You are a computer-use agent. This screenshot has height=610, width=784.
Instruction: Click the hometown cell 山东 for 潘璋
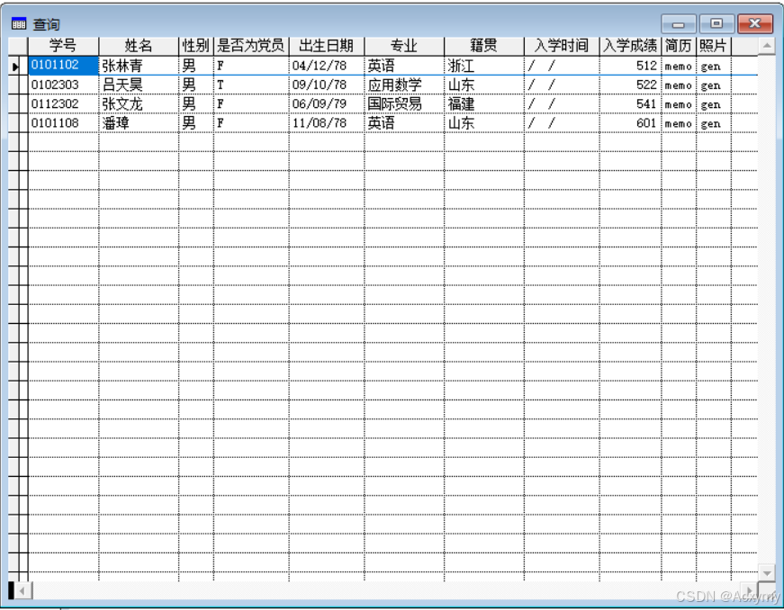(484, 123)
